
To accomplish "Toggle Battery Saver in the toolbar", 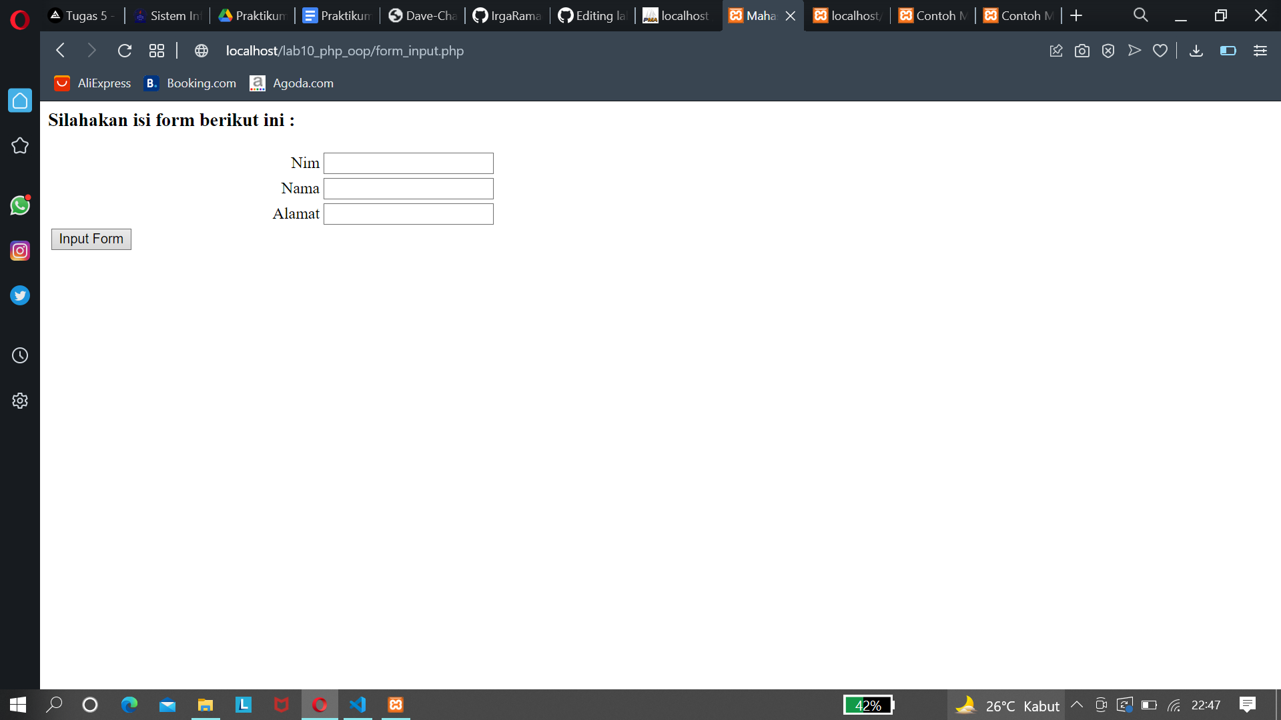I will click(1228, 50).
